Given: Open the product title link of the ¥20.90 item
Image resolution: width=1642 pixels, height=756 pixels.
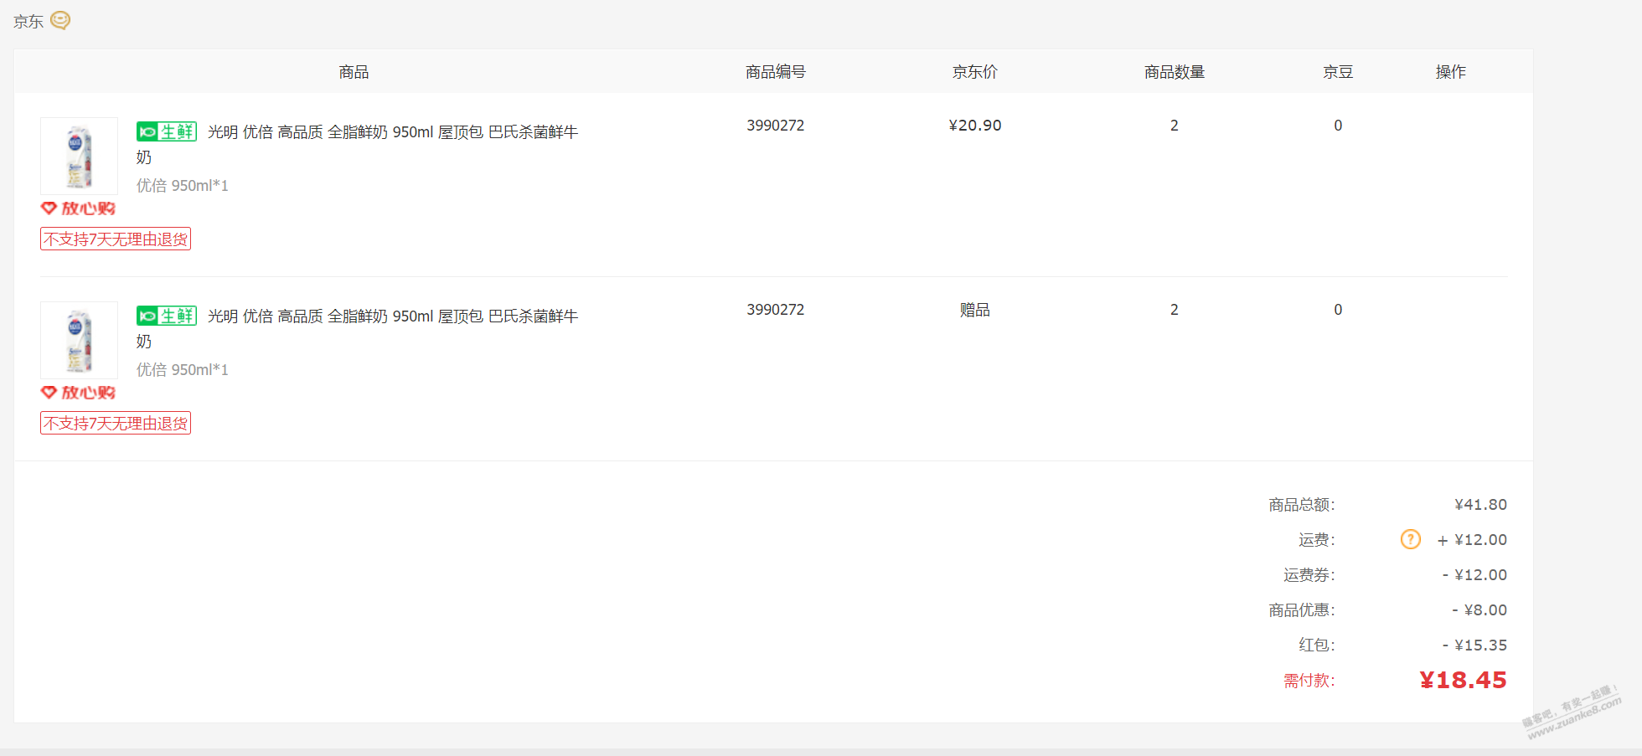Looking at the screenshot, I should point(392,132).
